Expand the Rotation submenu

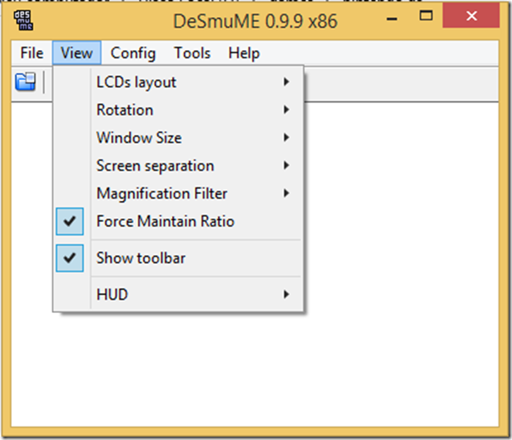(178, 109)
